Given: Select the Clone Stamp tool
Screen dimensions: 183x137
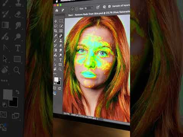Looking at the screenshot, I should pos(61,40).
